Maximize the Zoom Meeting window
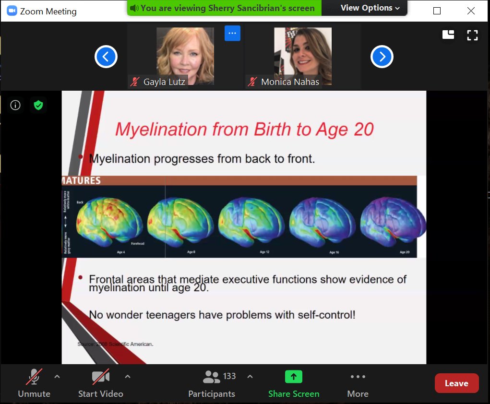 [437, 11]
